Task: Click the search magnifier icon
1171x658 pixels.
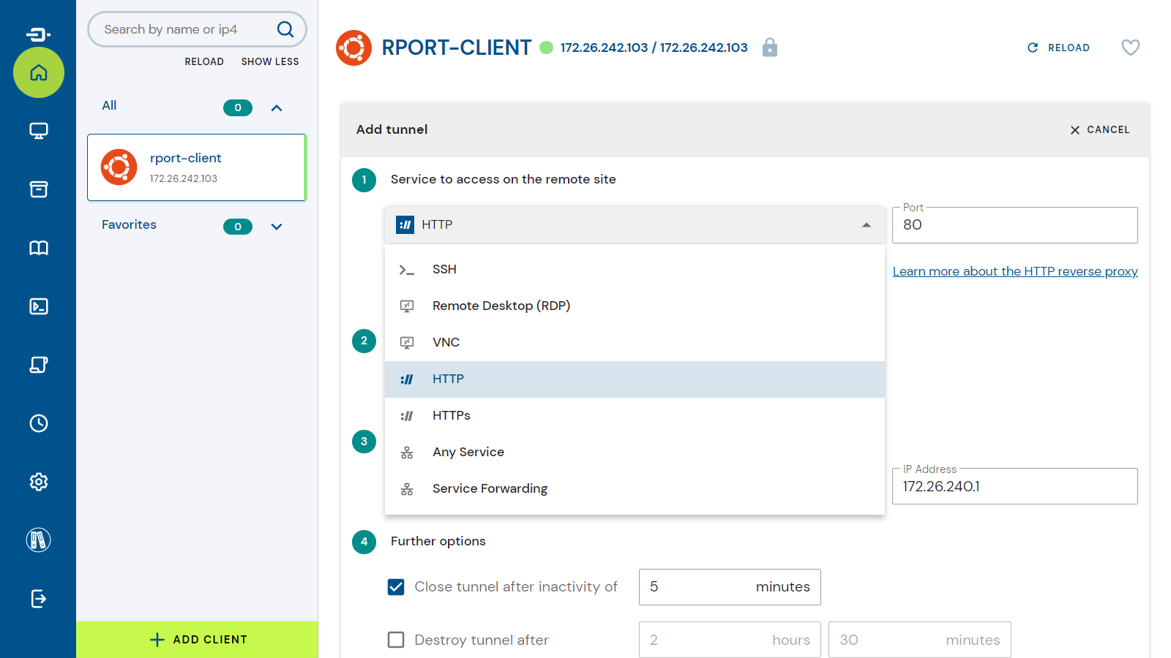Action: [285, 29]
